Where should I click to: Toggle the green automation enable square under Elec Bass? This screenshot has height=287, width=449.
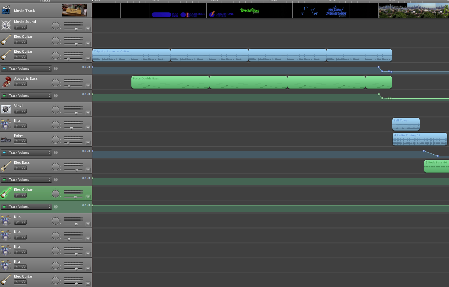click(4, 180)
